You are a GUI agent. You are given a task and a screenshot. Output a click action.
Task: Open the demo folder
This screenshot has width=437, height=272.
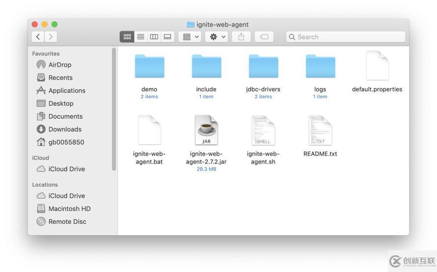coord(149,67)
